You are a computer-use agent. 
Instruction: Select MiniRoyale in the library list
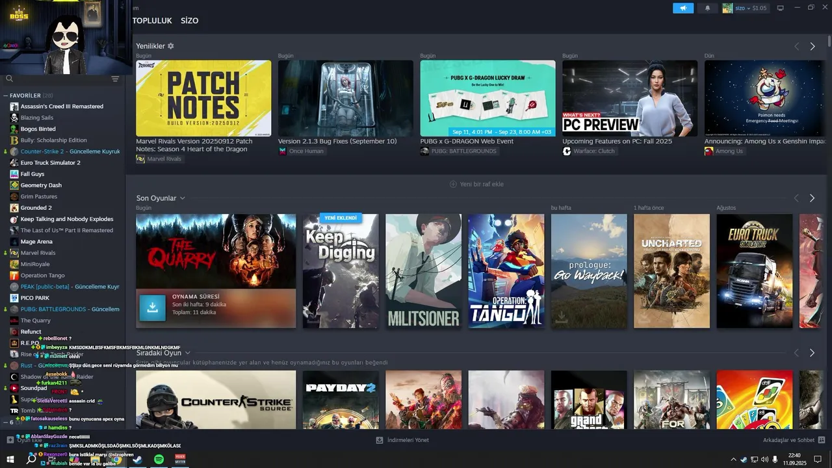[36, 264]
